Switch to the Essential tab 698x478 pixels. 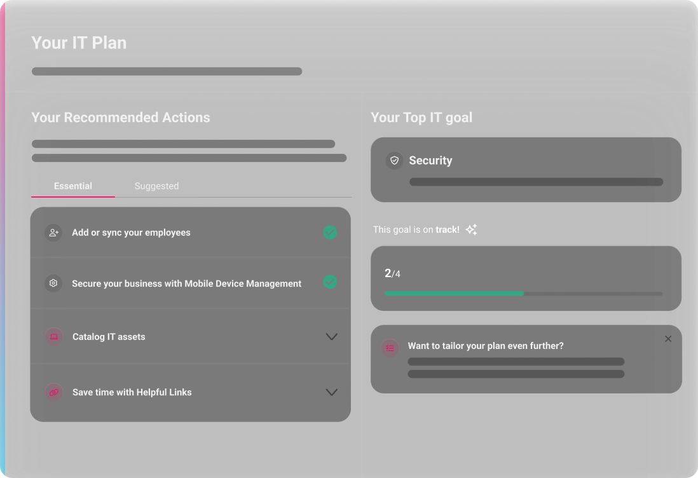tap(73, 186)
